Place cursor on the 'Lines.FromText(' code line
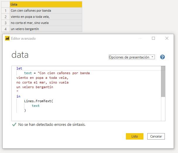 tap(39, 101)
